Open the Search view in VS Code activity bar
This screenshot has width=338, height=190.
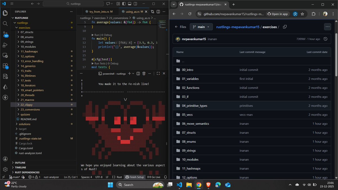coord(5,23)
